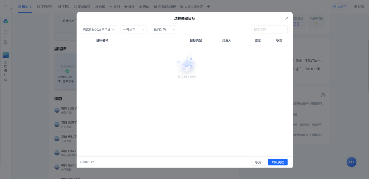369x179 pixels.
Task: Focus the 搜索名称 search field
Action: pos(269,30)
